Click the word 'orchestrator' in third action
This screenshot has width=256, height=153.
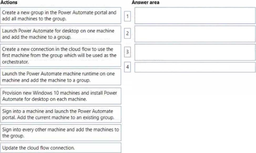(x=15, y=62)
